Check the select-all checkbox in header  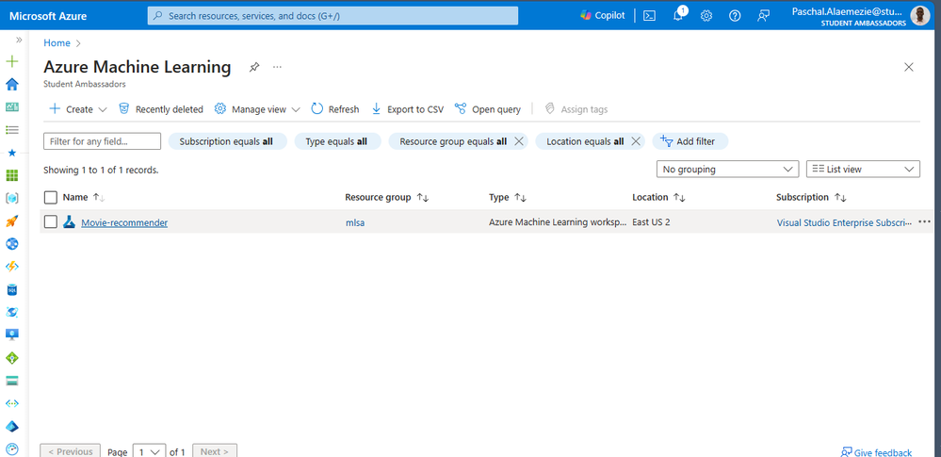pos(51,198)
